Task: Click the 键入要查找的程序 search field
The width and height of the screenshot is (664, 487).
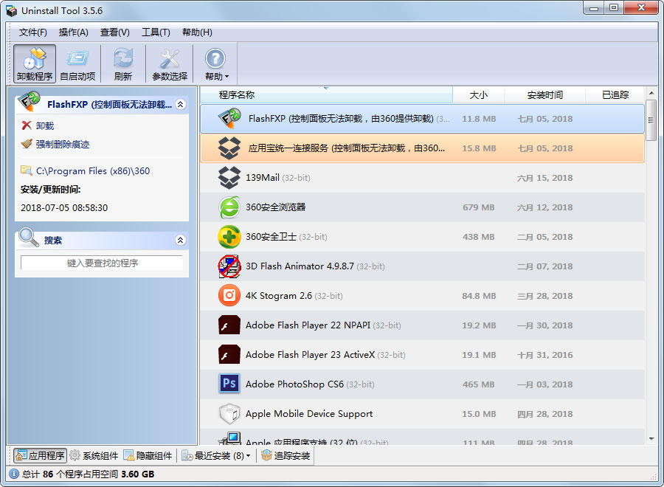Action: (x=102, y=263)
